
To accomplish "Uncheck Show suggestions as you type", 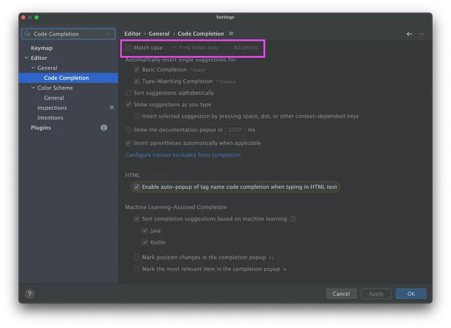I will [129, 105].
